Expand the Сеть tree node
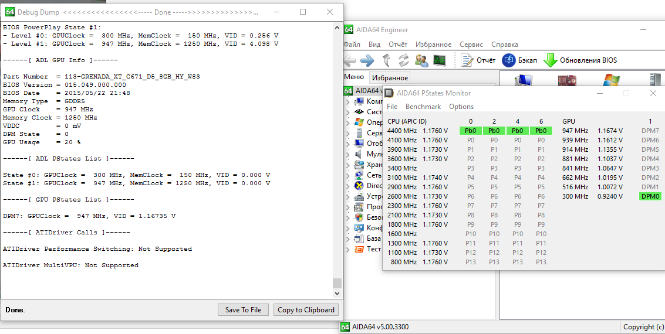Image resolution: width=665 pixels, height=334 pixels. pos(348,176)
